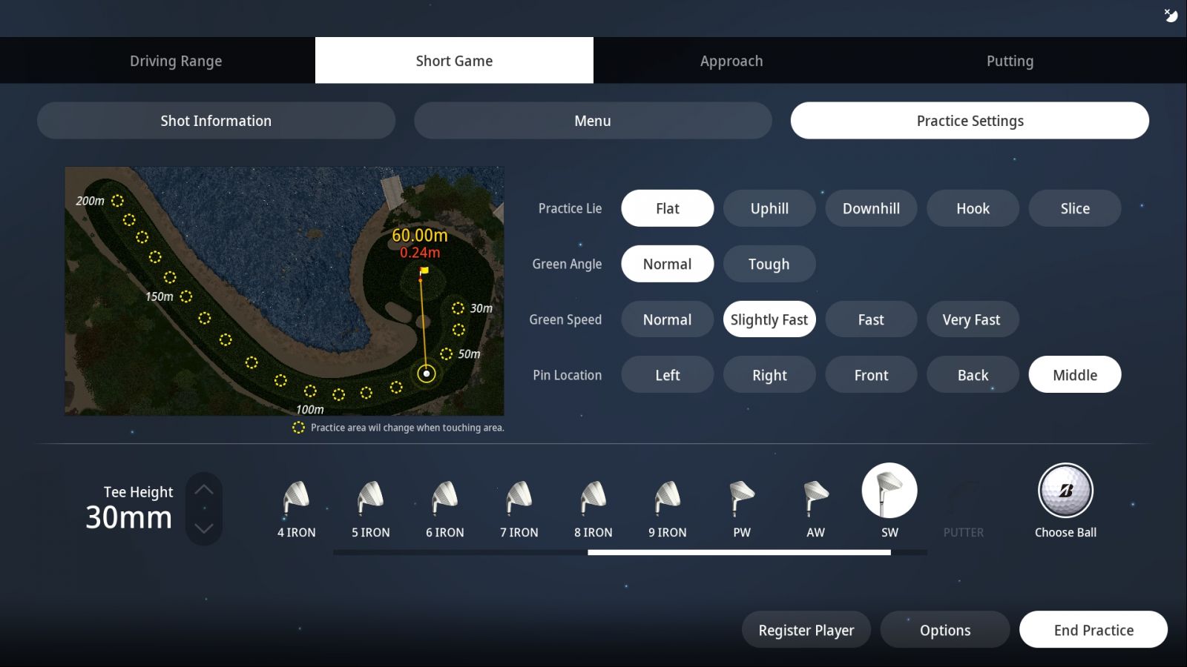This screenshot has height=667, width=1187.
Task: Switch to the AW wedge club
Action: pyautogui.click(x=815, y=497)
